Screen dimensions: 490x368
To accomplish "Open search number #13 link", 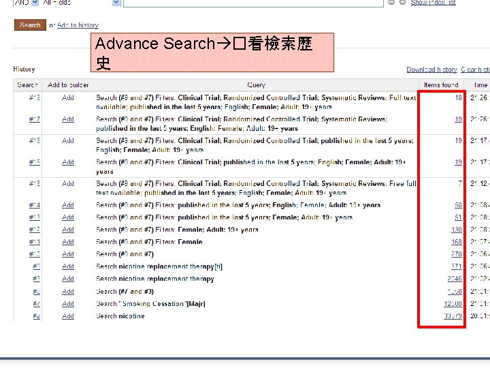I will click(x=35, y=217).
